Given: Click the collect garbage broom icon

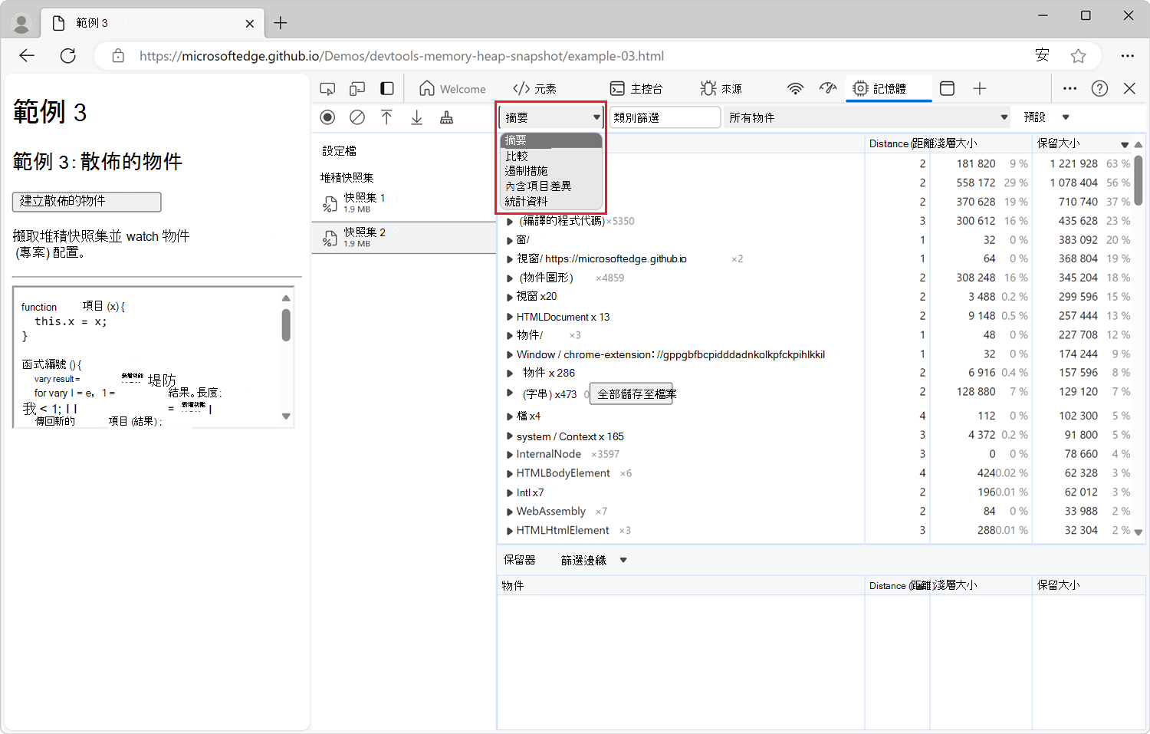Looking at the screenshot, I should [446, 117].
